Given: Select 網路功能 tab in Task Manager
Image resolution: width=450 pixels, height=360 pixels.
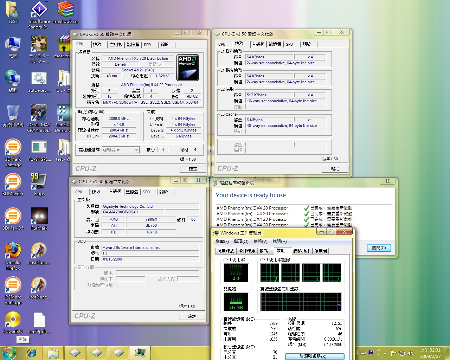Looking at the screenshot, I should click(x=302, y=251).
